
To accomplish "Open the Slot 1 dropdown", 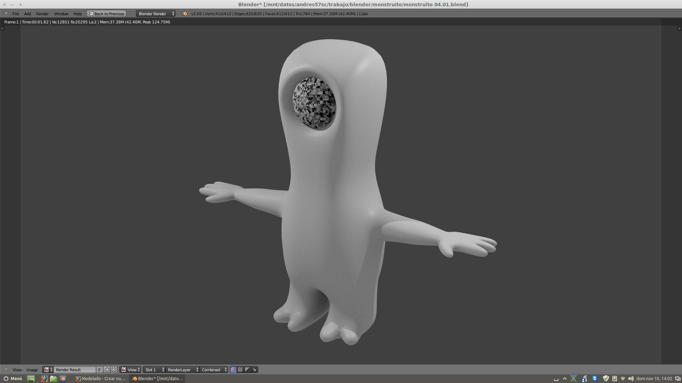I will [155, 370].
